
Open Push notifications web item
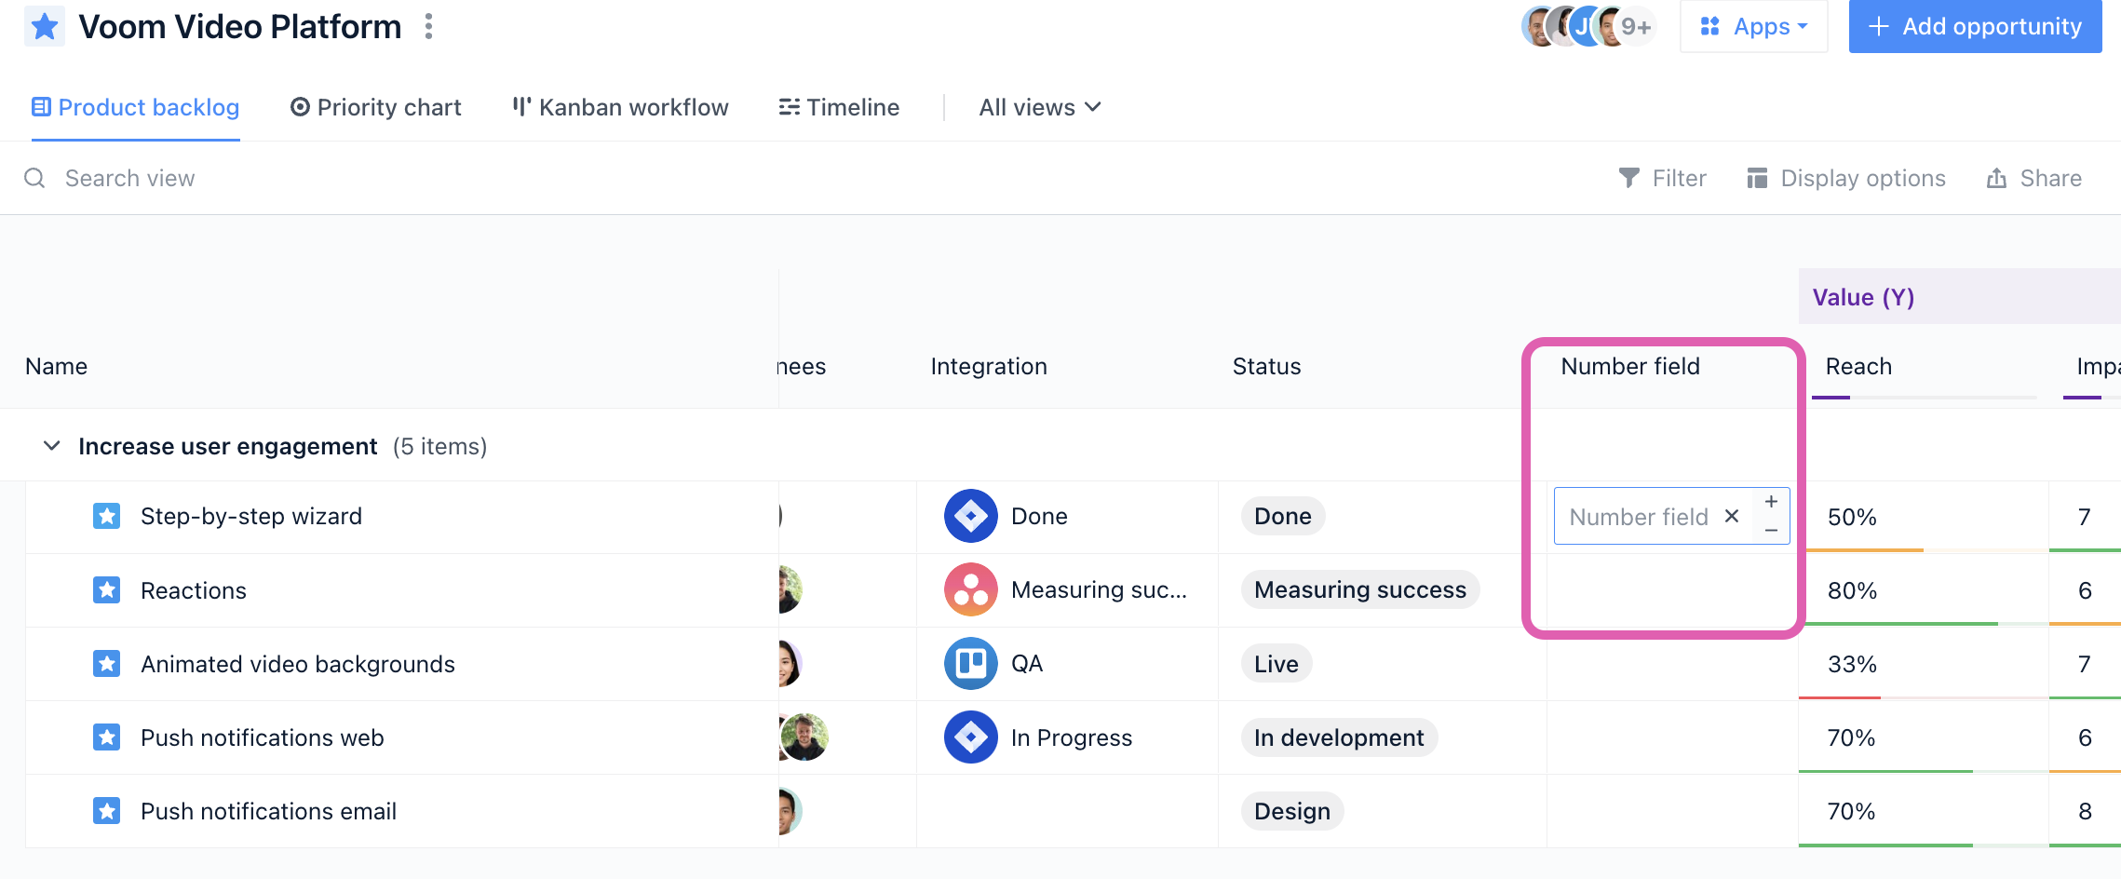coord(263,737)
